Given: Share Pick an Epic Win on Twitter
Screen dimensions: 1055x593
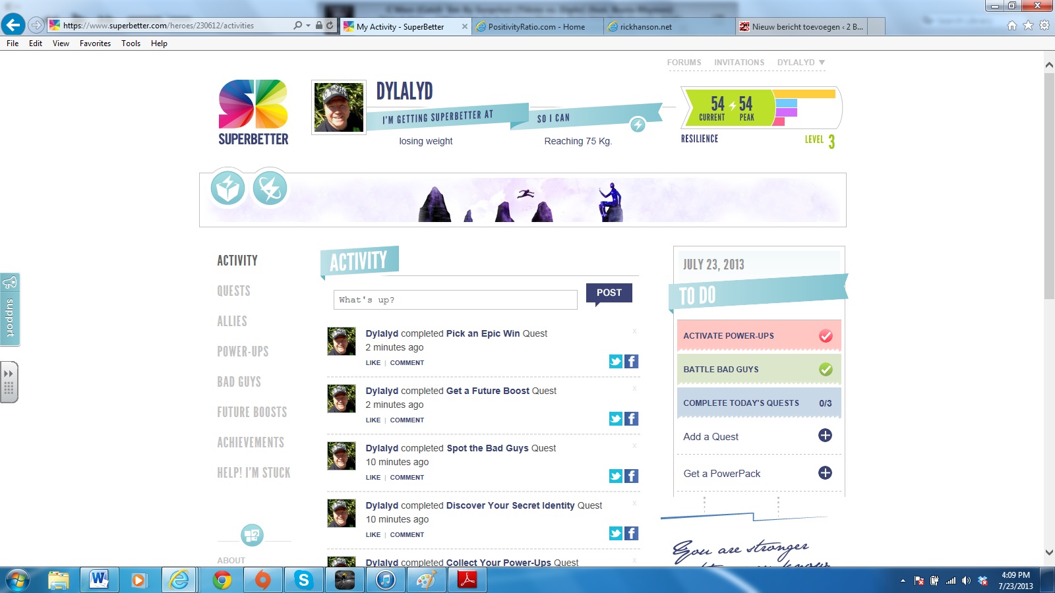Looking at the screenshot, I should [615, 361].
